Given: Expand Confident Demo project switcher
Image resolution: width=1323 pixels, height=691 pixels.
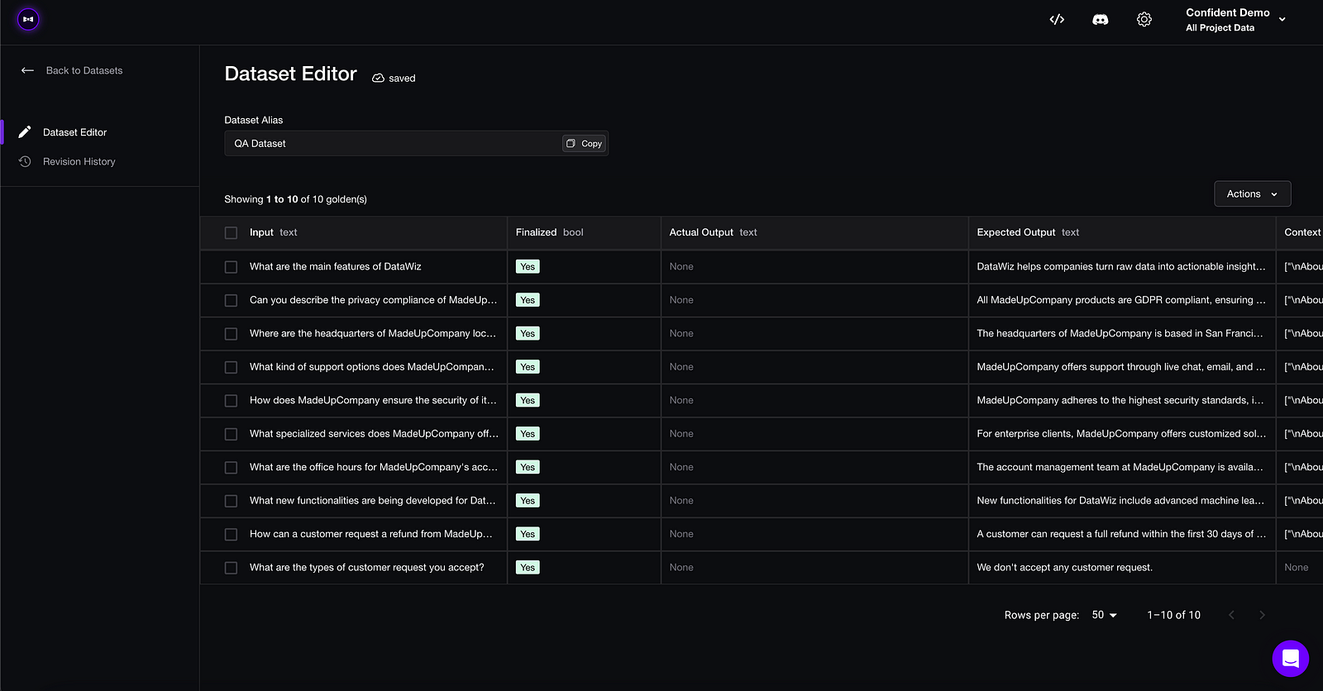Looking at the screenshot, I should pyautogui.click(x=1236, y=20).
